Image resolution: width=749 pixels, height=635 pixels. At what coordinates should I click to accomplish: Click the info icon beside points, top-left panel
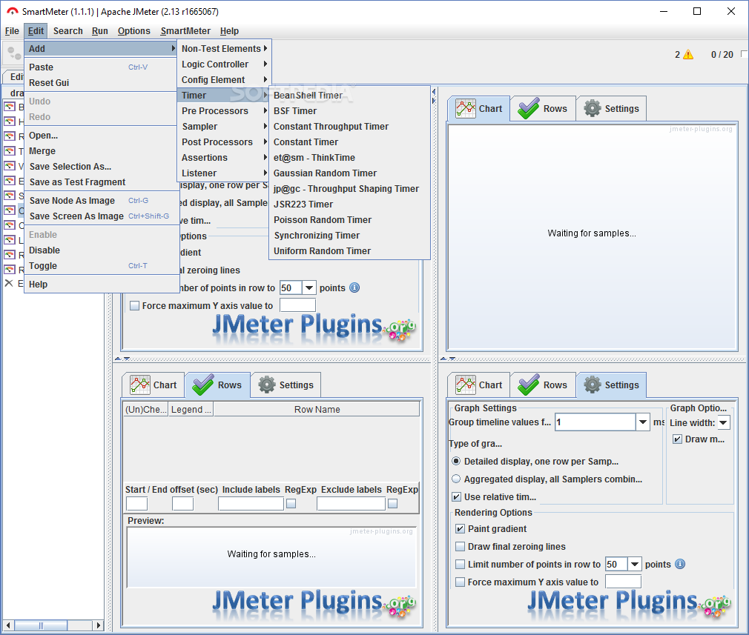point(354,288)
